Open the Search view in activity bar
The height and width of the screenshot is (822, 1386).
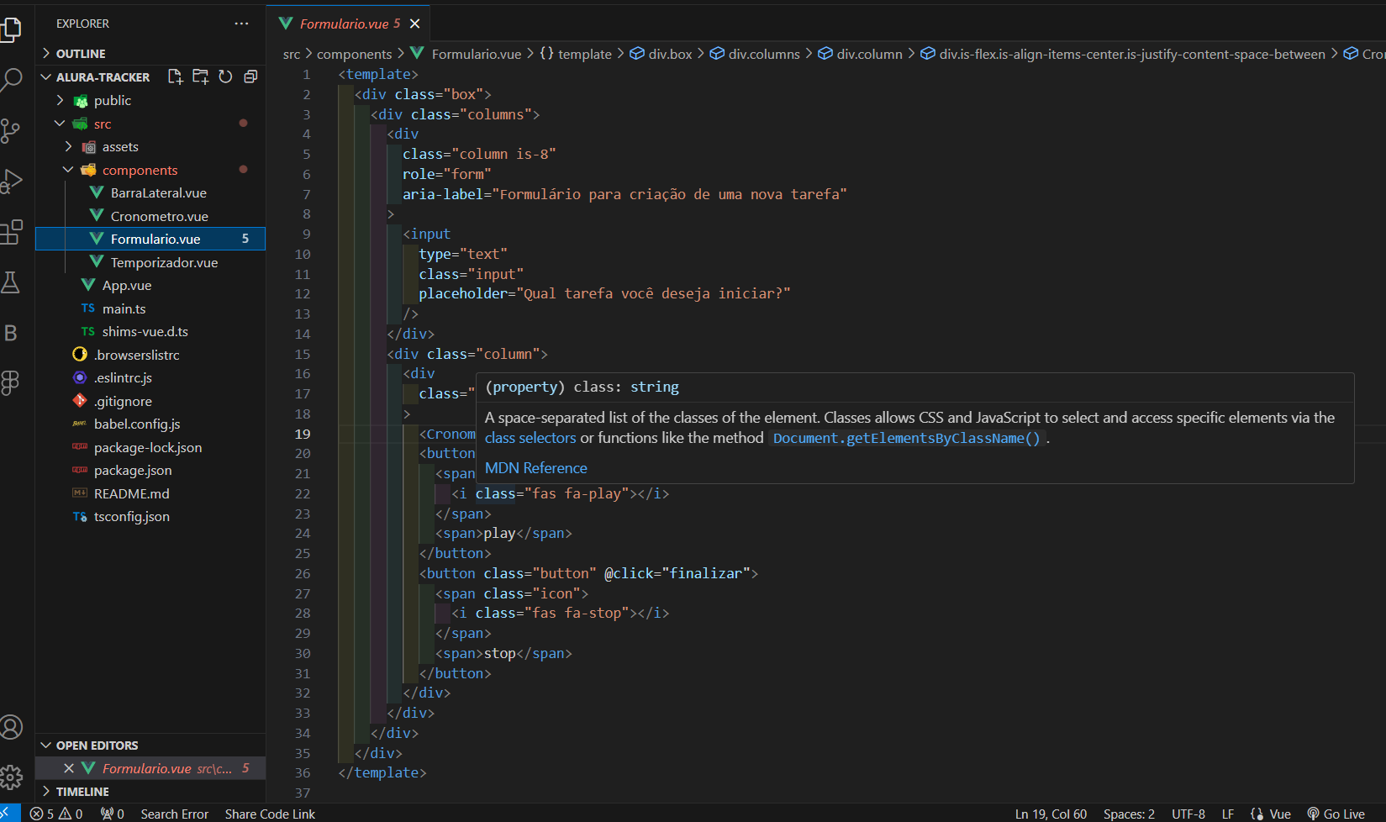coord(11,81)
